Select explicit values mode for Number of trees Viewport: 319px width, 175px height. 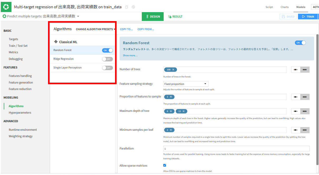305,70
